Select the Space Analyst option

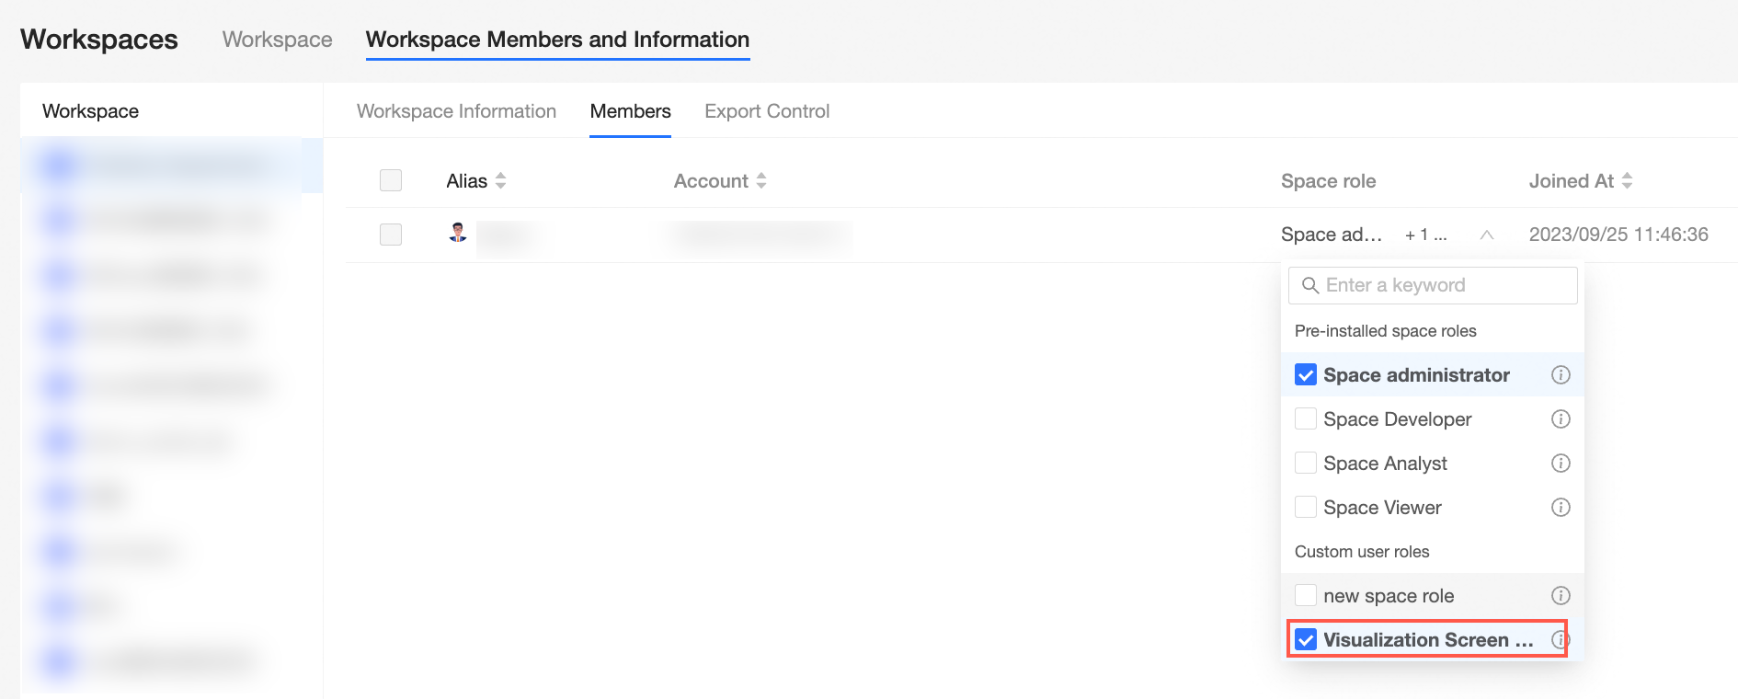pyautogui.click(x=1384, y=464)
